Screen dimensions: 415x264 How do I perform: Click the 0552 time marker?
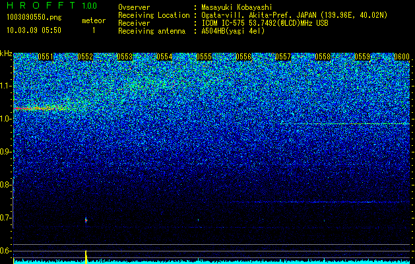coord(85,57)
